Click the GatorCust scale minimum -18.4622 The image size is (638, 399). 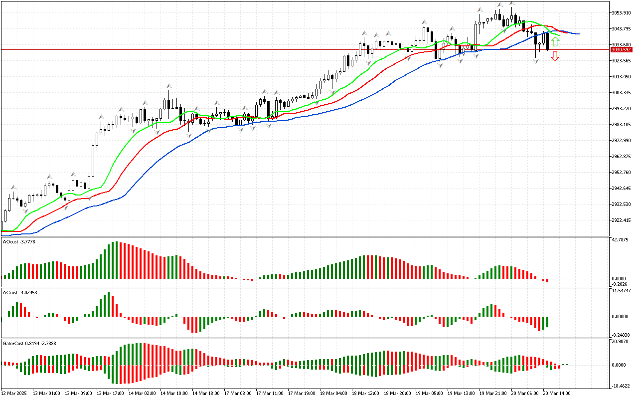pos(622,386)
